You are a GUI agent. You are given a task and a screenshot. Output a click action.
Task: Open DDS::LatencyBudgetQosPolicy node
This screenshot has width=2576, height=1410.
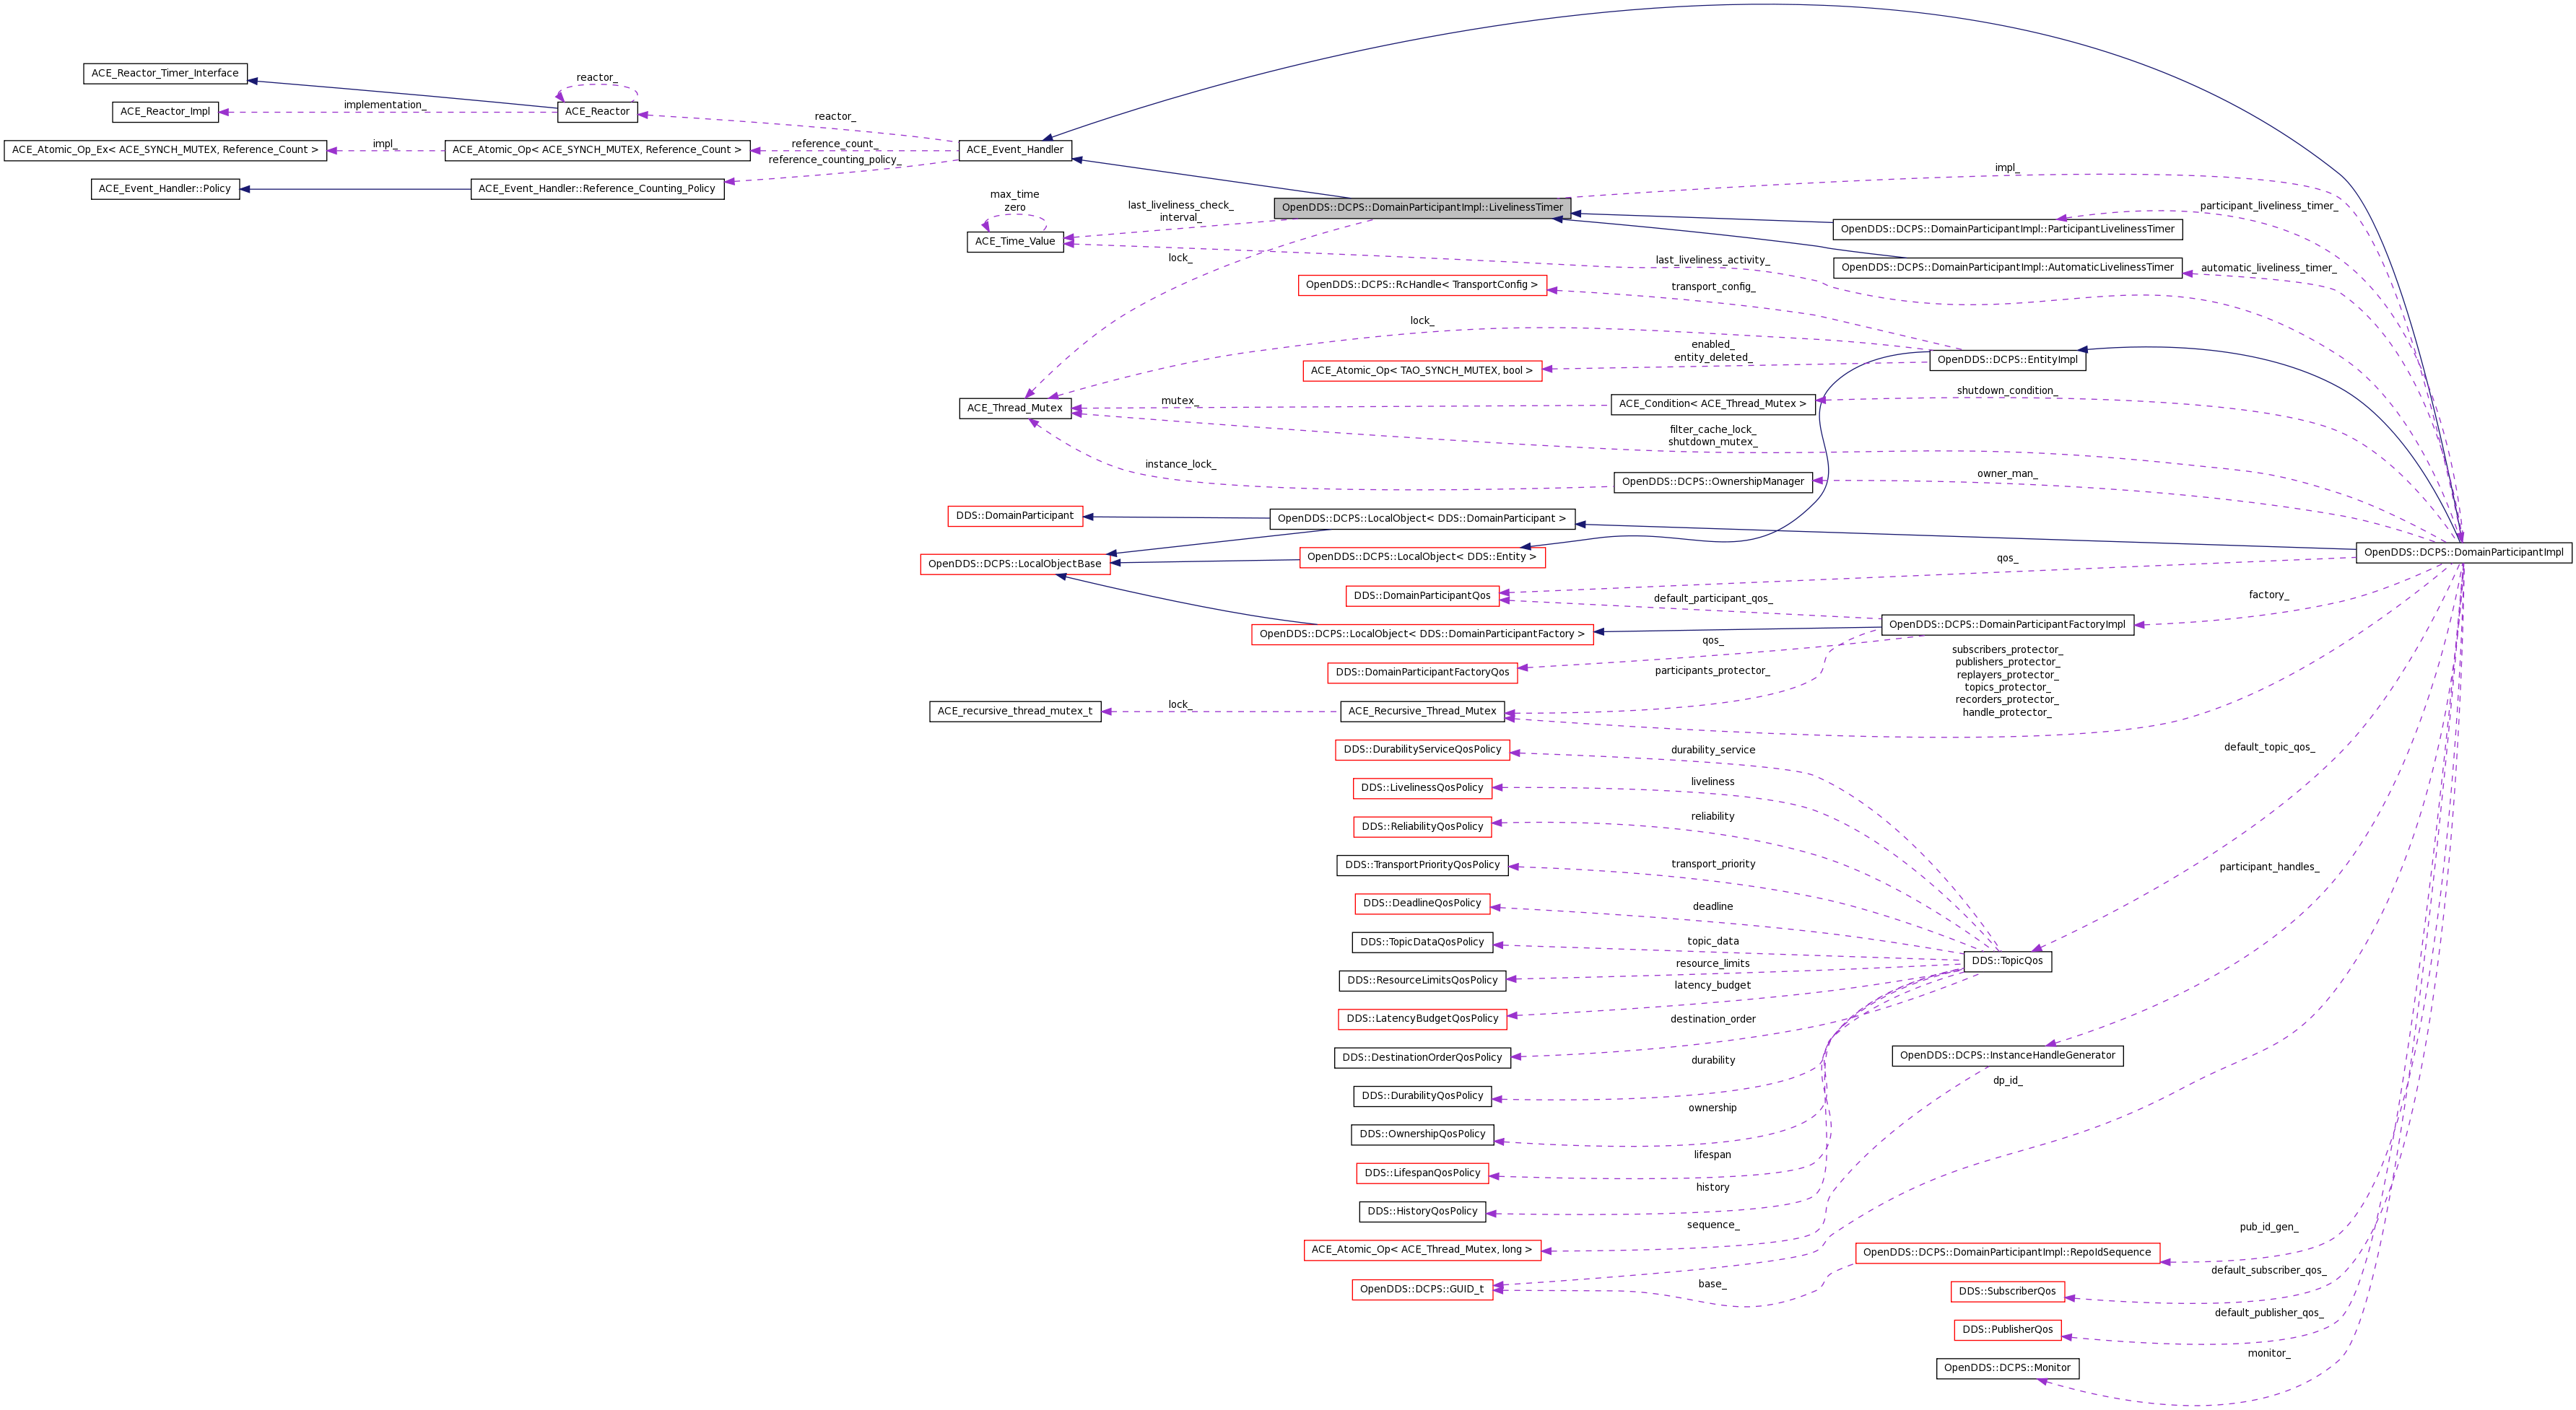(1422, 1020)
